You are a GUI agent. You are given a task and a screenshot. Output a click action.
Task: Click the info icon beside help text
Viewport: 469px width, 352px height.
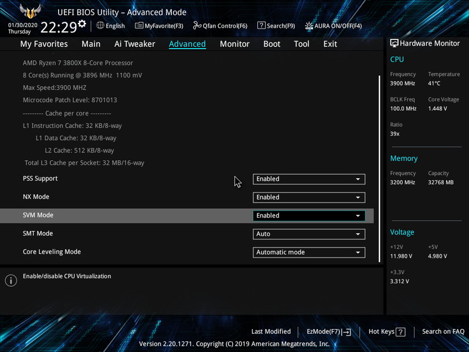coord(11,280)
